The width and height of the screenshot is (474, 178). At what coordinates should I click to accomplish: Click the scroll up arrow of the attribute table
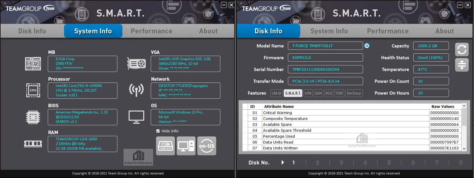click(x=464, y=106)
